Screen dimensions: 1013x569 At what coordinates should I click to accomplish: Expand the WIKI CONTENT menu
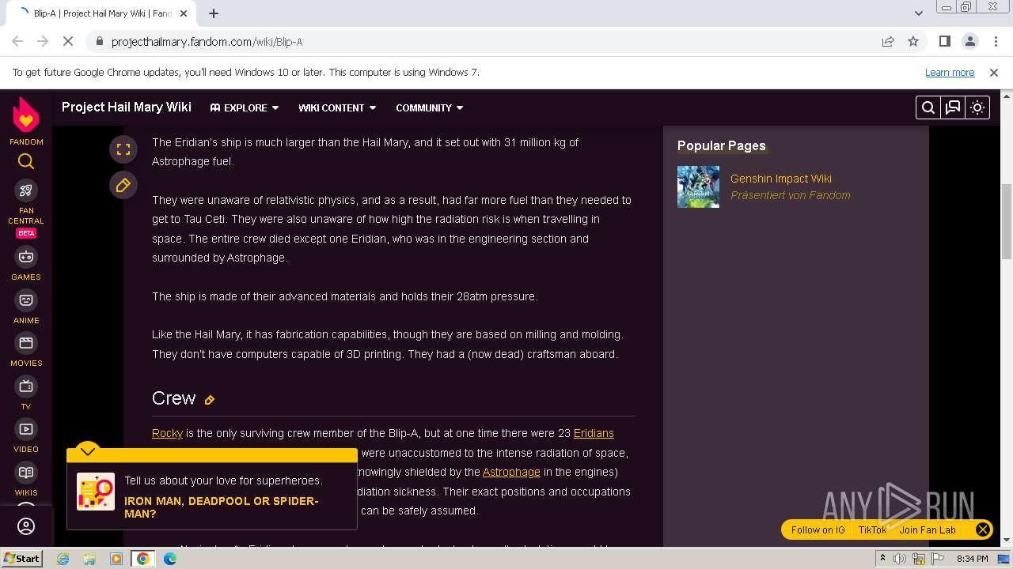point(337,107)
